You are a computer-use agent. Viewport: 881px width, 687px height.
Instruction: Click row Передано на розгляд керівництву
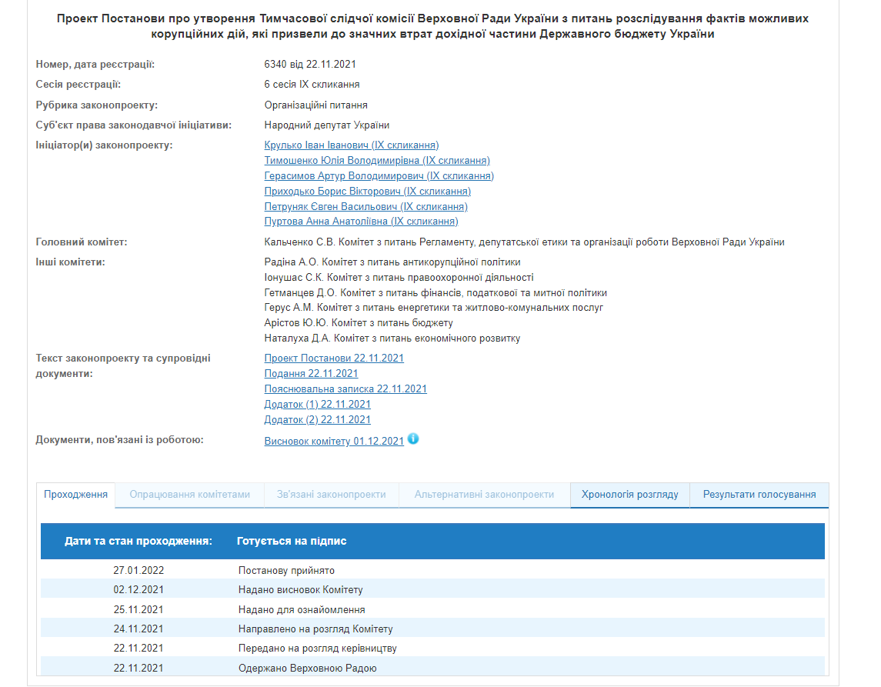point(432,648)
